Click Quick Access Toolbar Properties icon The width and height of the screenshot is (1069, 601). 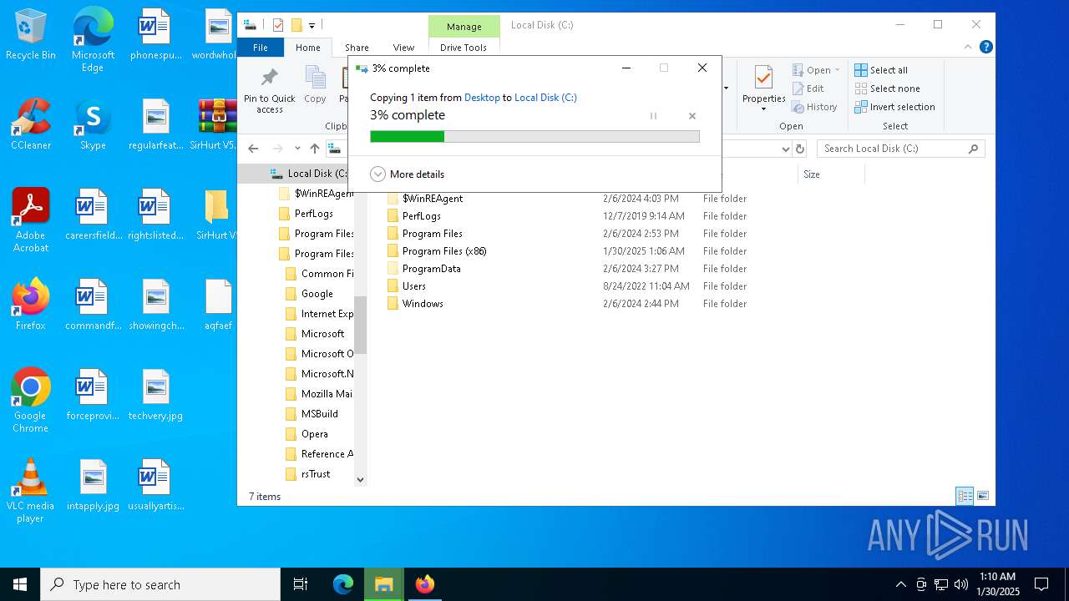tap(278, 25)
